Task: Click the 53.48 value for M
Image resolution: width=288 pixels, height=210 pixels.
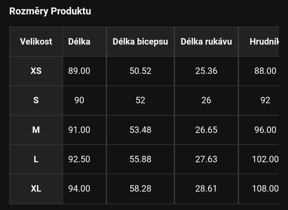Action: tap(140, 130)
